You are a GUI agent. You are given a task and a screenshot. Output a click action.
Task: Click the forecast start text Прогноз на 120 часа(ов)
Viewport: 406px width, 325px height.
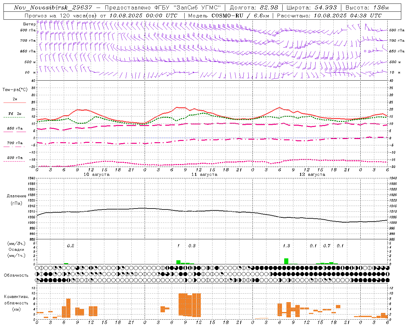click(61, 16)
